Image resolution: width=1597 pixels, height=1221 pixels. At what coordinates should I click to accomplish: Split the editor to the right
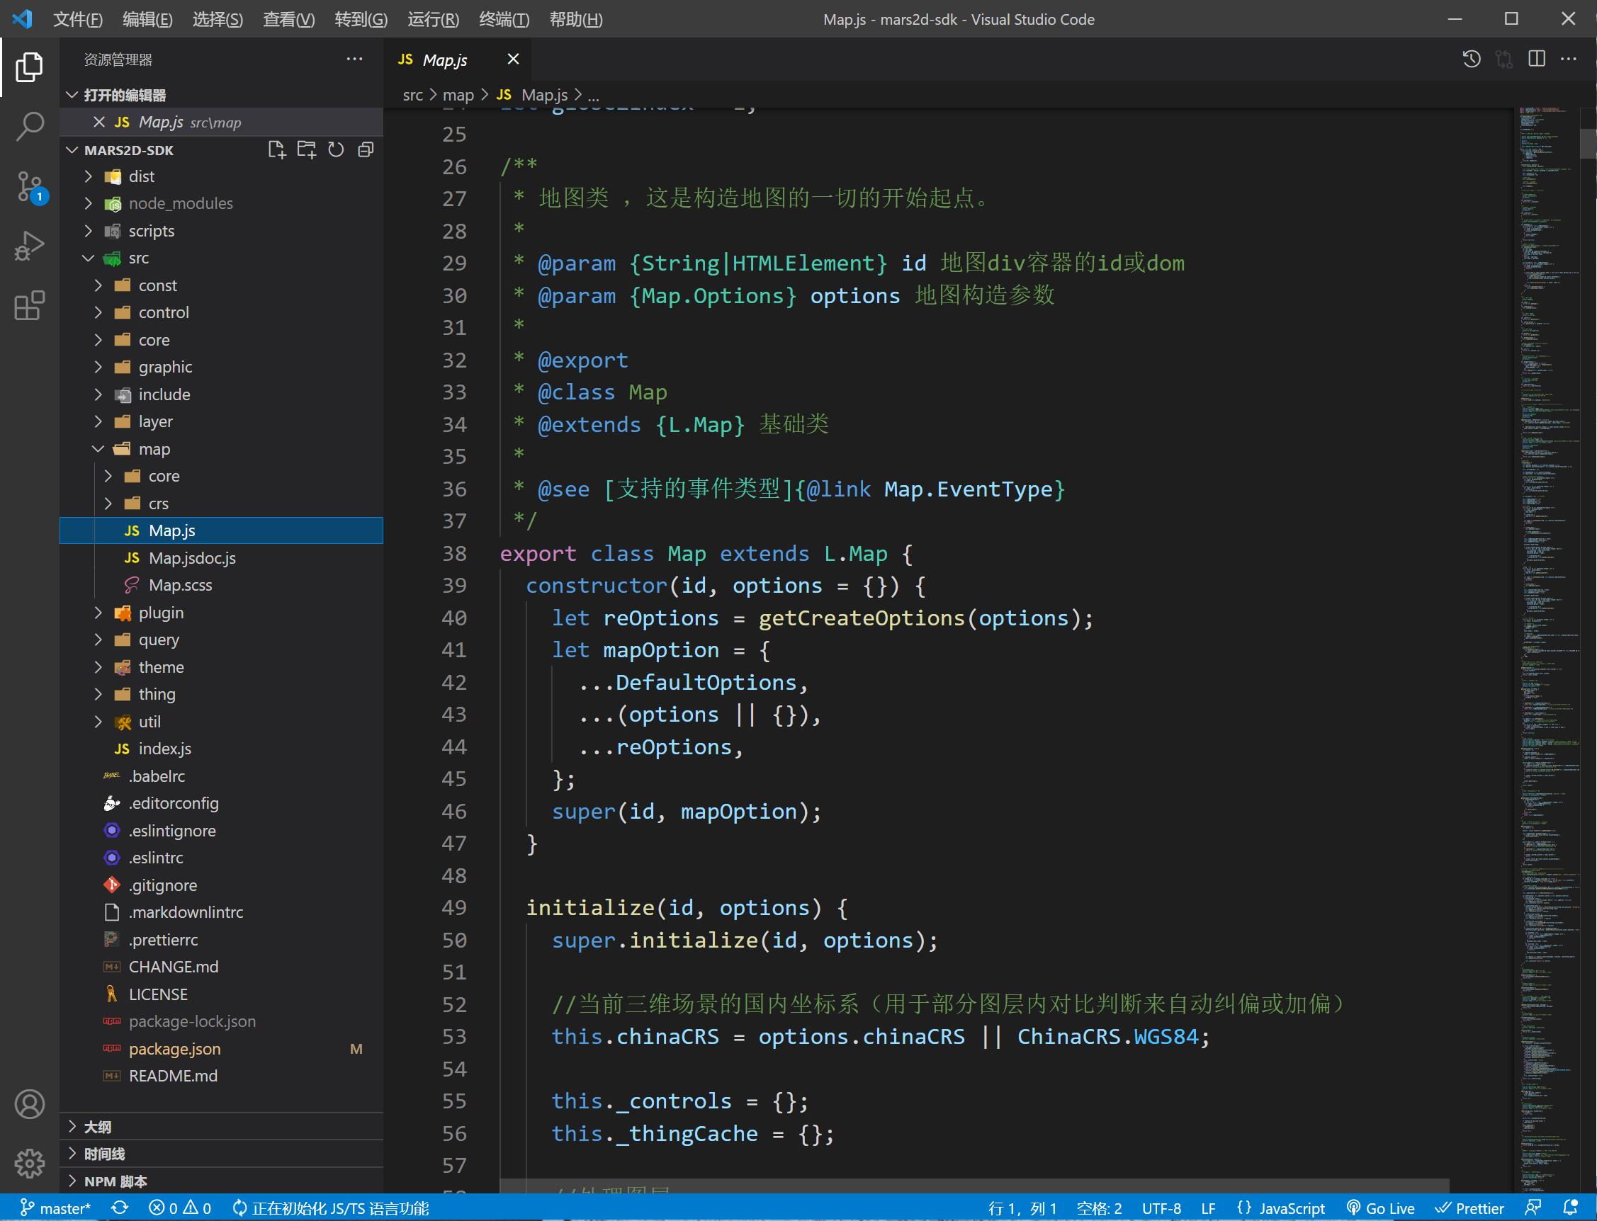click(1536, 59)
